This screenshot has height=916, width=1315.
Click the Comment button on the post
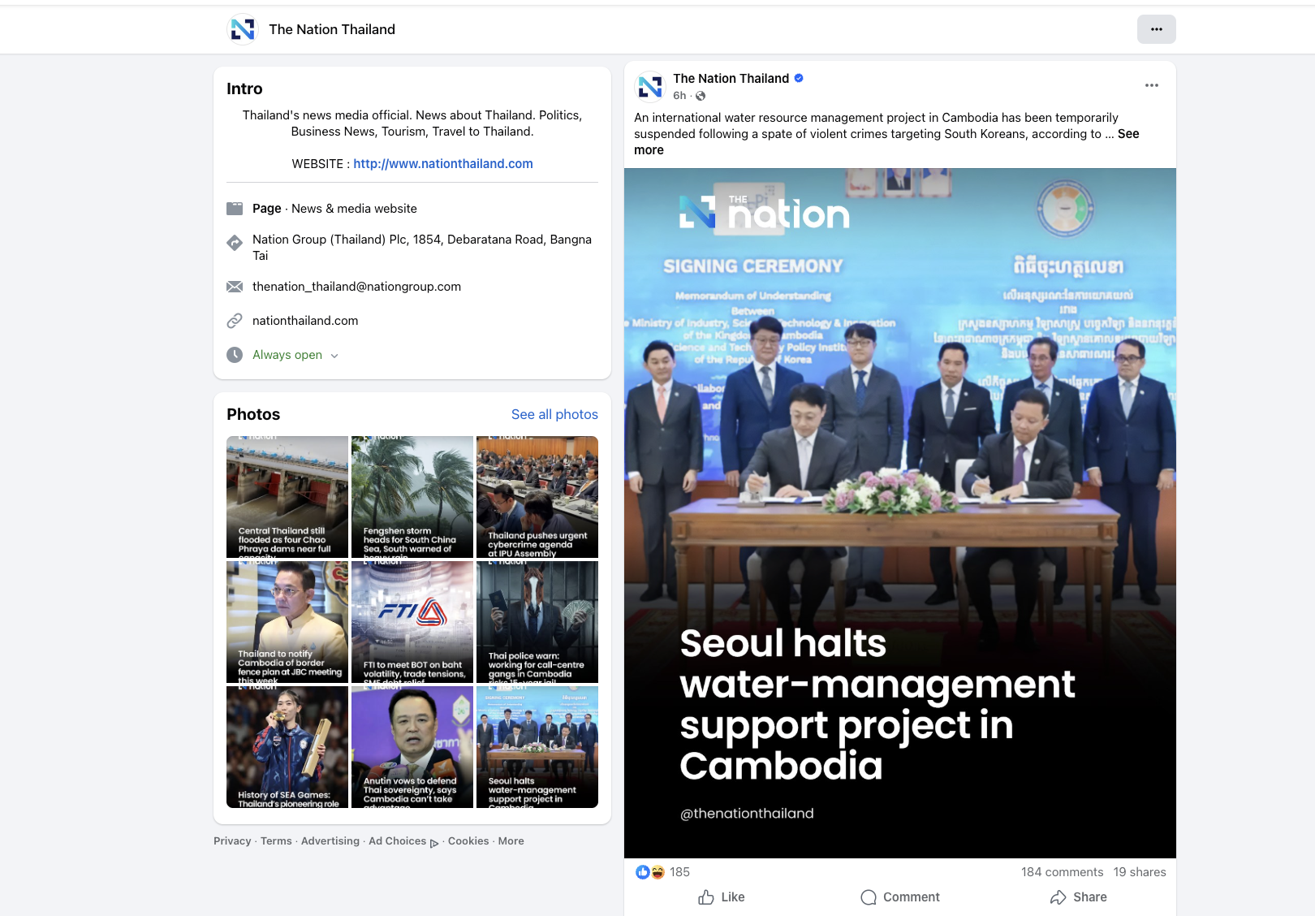[899, 897]
